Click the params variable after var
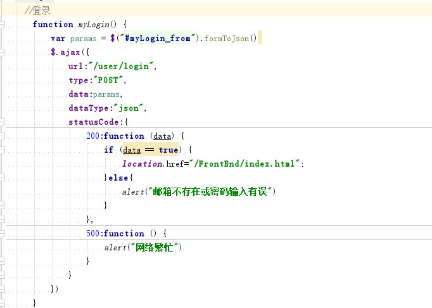 tap(83, 39)
